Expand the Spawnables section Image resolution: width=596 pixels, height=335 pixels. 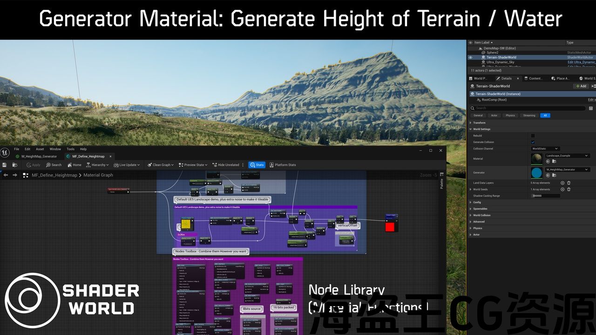(x=471, y=209)
